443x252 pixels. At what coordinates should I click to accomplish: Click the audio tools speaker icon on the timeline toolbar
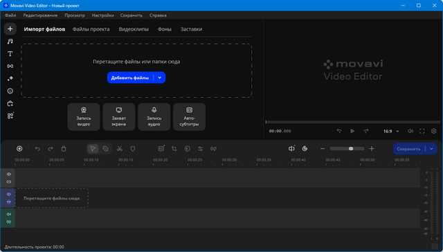(x=291, y=149)
